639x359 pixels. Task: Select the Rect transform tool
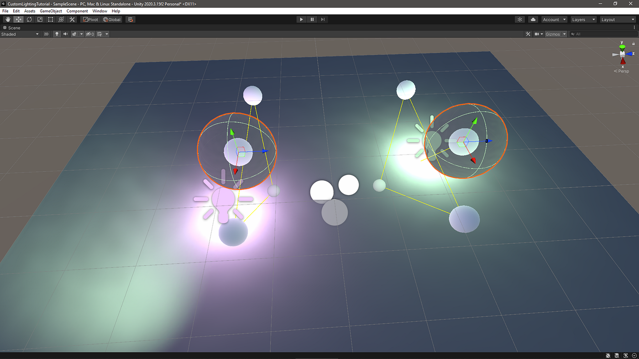click(x=50, y=19)
